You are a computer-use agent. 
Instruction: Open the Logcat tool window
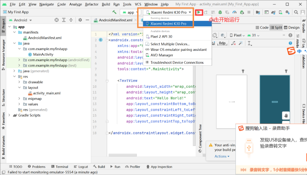pos(81,167)
